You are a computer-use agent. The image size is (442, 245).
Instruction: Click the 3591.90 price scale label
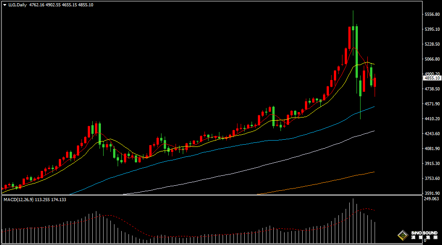tap(432, 193)
